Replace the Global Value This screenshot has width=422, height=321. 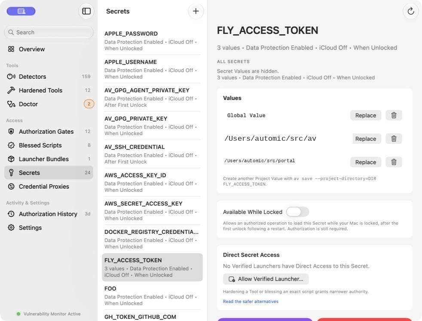pyautogui.click(x=365, y=115)
